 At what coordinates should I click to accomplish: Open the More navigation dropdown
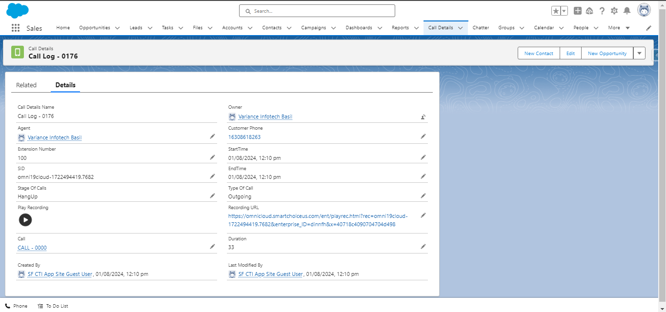click(x=619, y=28)
